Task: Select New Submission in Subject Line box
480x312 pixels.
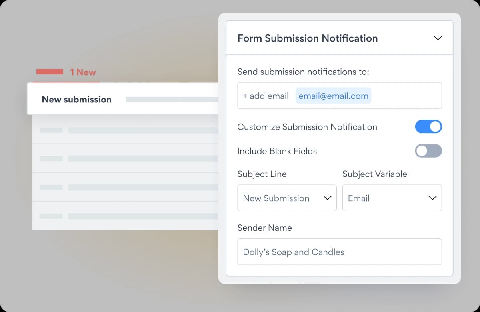Action: [276, 198]
